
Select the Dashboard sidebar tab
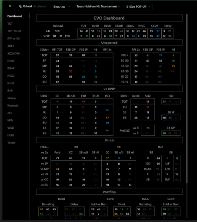(x=15, y=16)
